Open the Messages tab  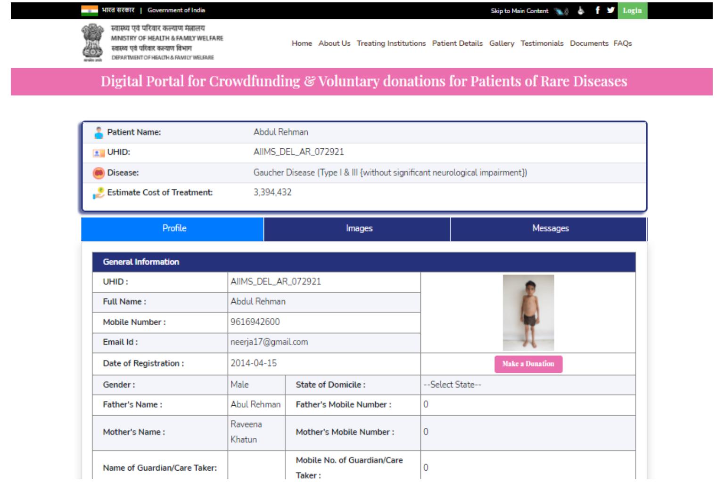(x=550, y=229)
